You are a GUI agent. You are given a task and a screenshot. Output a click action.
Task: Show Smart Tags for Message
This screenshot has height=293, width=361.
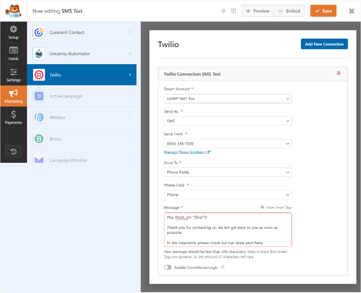(279, 207)
